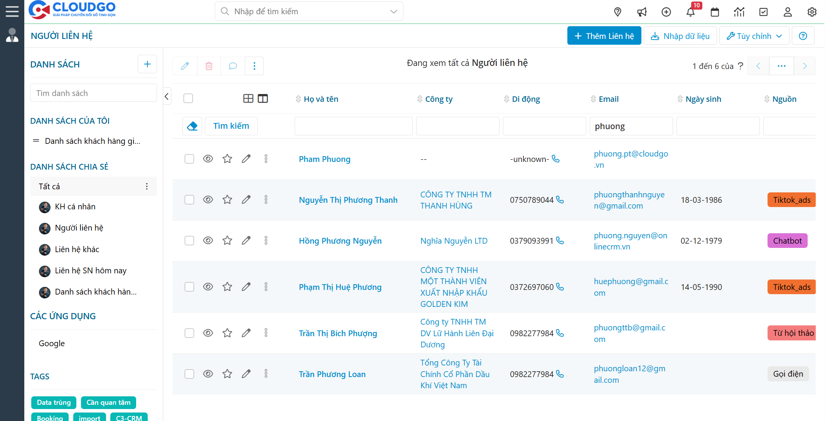This screenshot has width=825, height=421.
Task: Open the notifications bell icon
Action: click(690, 12)
